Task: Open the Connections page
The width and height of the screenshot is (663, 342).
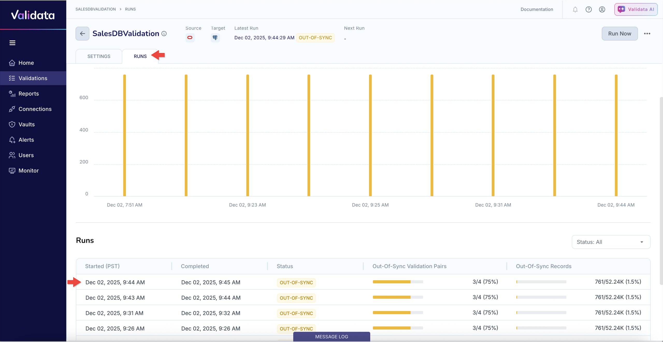Action: [x=35, y=109]
